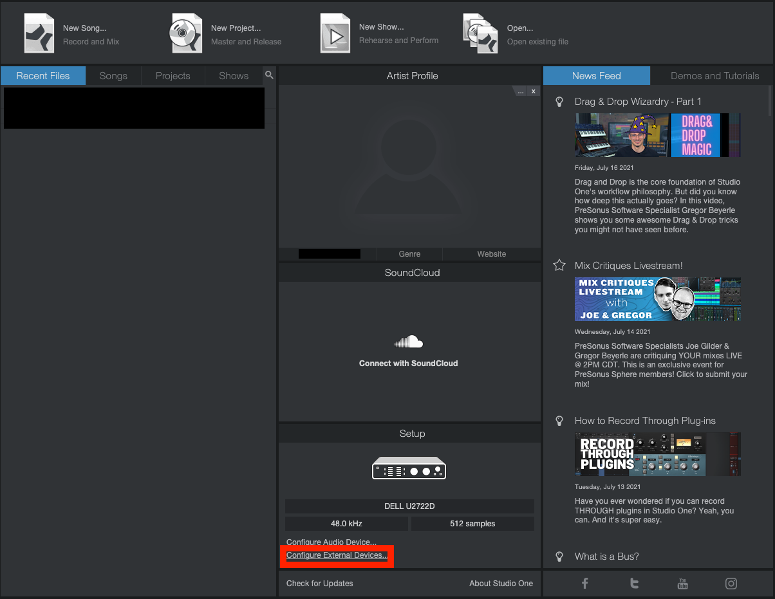Click the Open... label
775x599 pixels.
pos(520,28)
